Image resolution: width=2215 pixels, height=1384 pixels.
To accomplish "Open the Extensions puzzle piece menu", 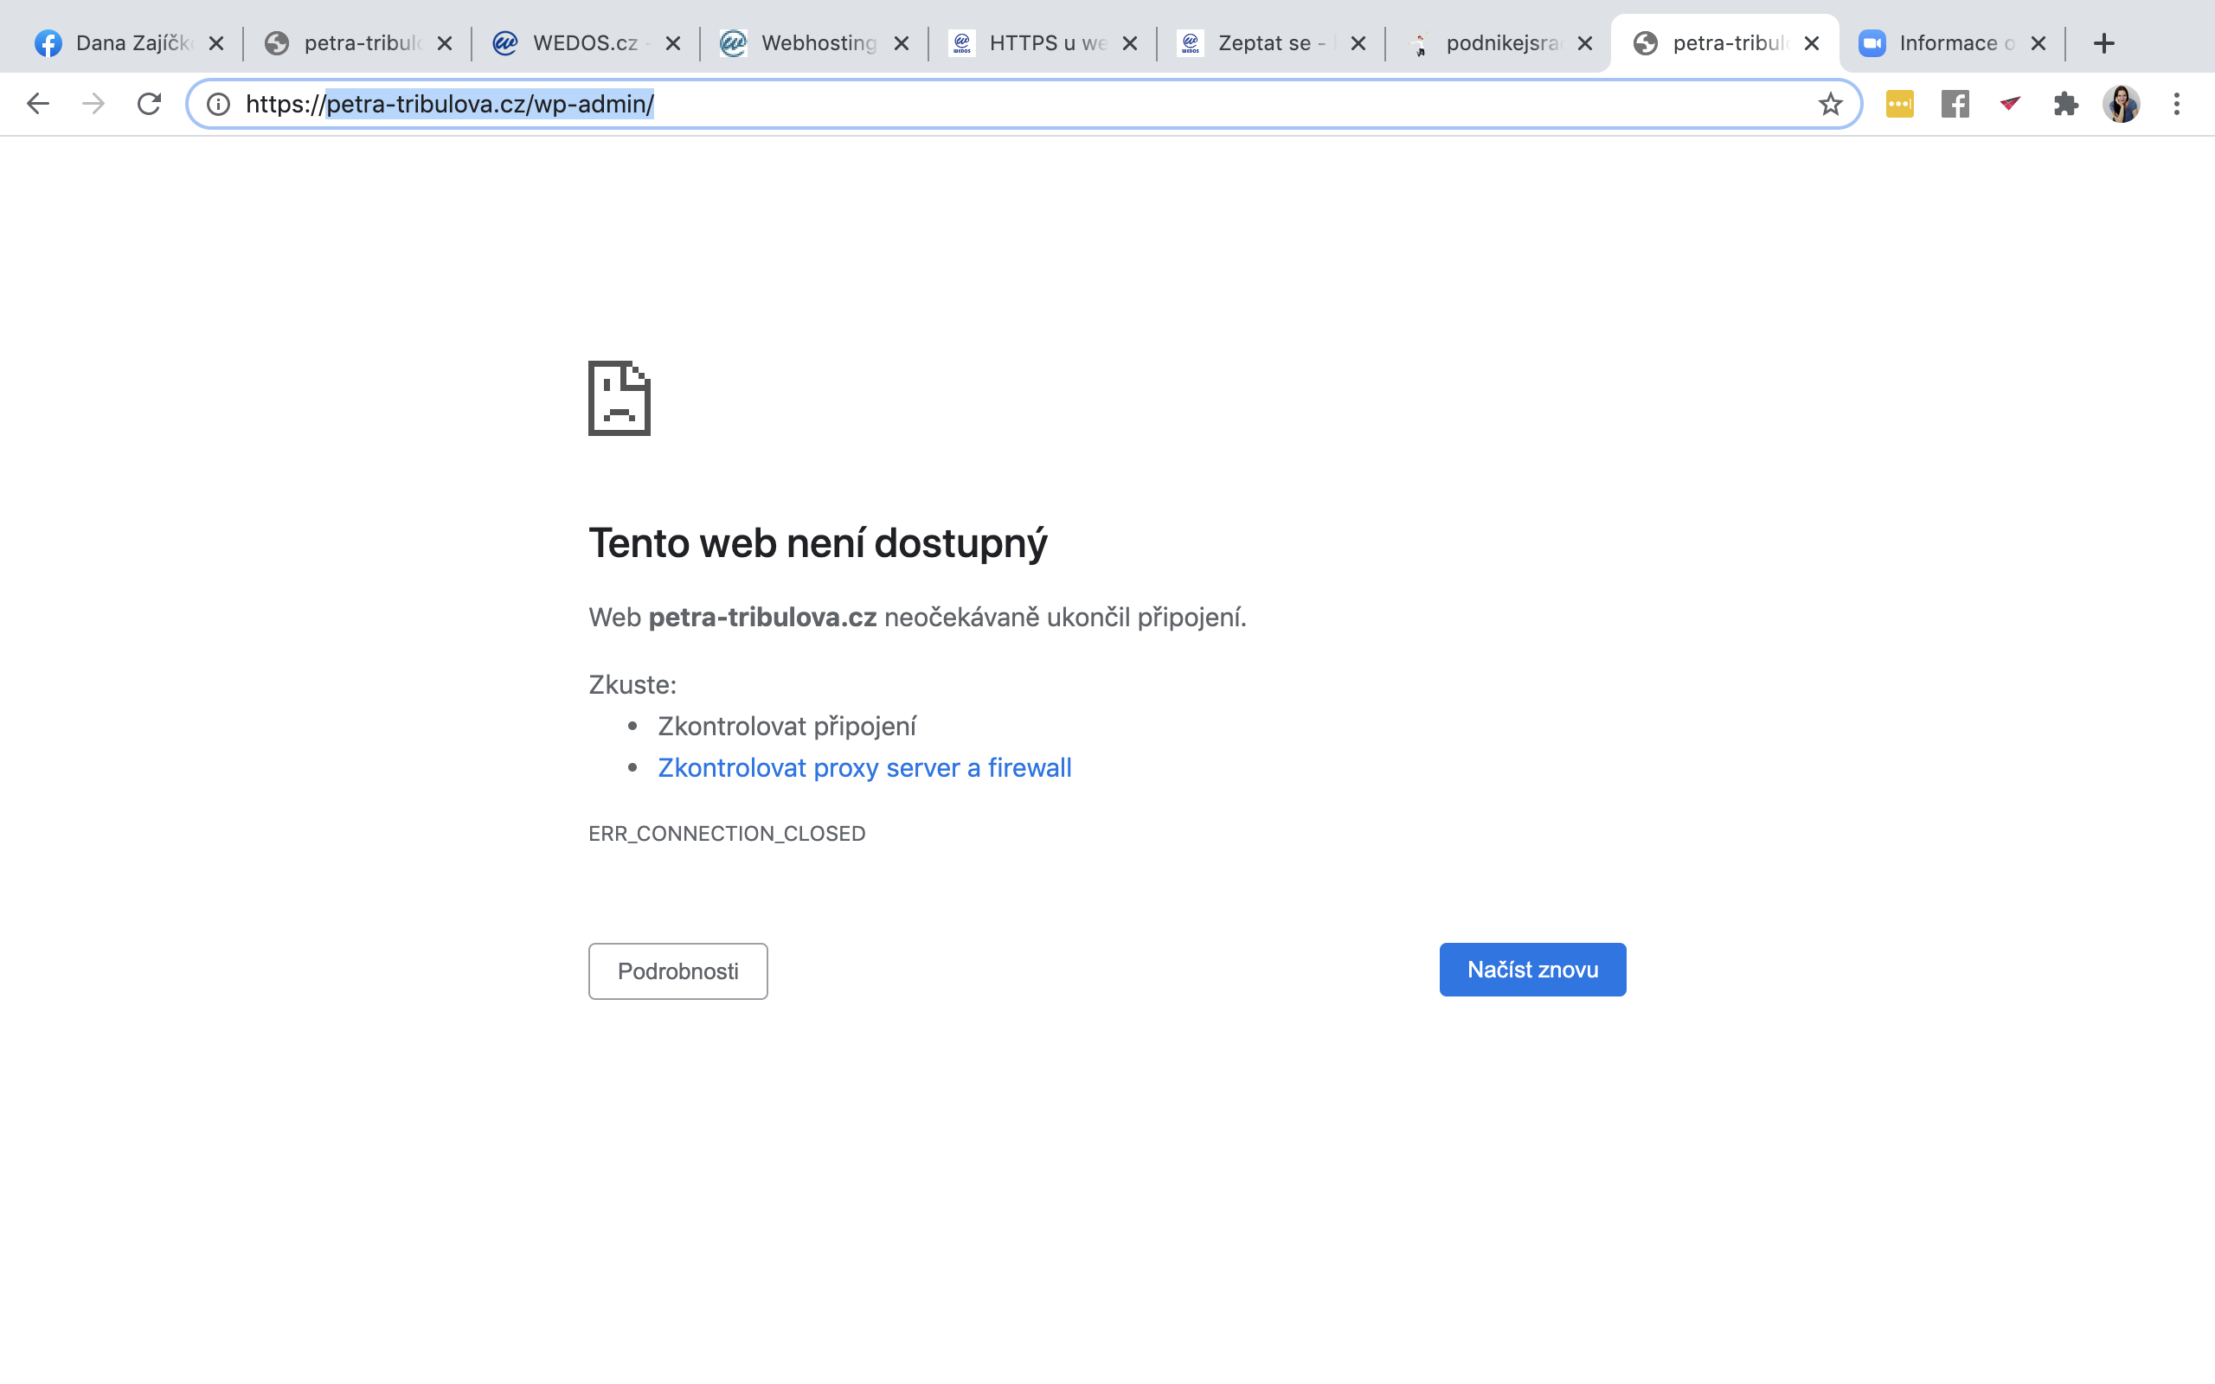I will pyautogui.click(x=2066, y=104).
